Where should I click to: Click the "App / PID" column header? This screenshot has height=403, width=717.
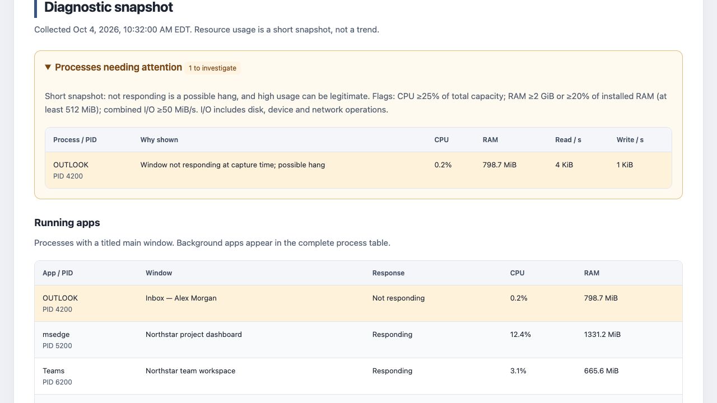tap(58, 273)
